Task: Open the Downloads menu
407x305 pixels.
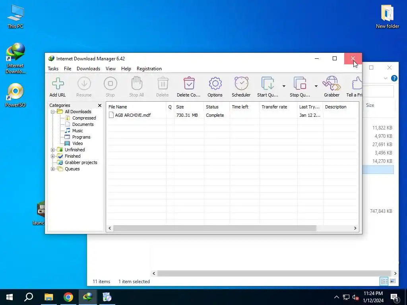Action: point(88,69)
